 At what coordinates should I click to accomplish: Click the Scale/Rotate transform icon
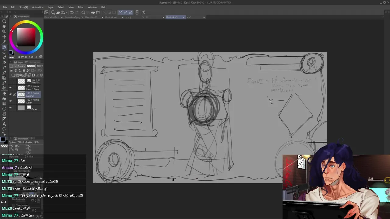(x=98, y=12)
